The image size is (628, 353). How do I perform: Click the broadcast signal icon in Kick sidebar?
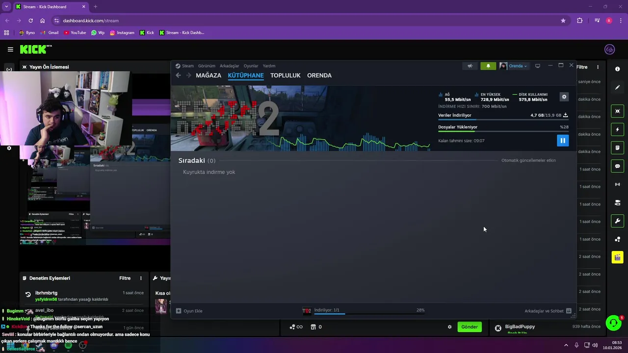pos(618,184)
